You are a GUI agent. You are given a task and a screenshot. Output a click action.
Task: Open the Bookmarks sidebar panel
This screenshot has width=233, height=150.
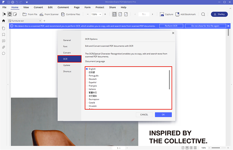tap(3, 35)
